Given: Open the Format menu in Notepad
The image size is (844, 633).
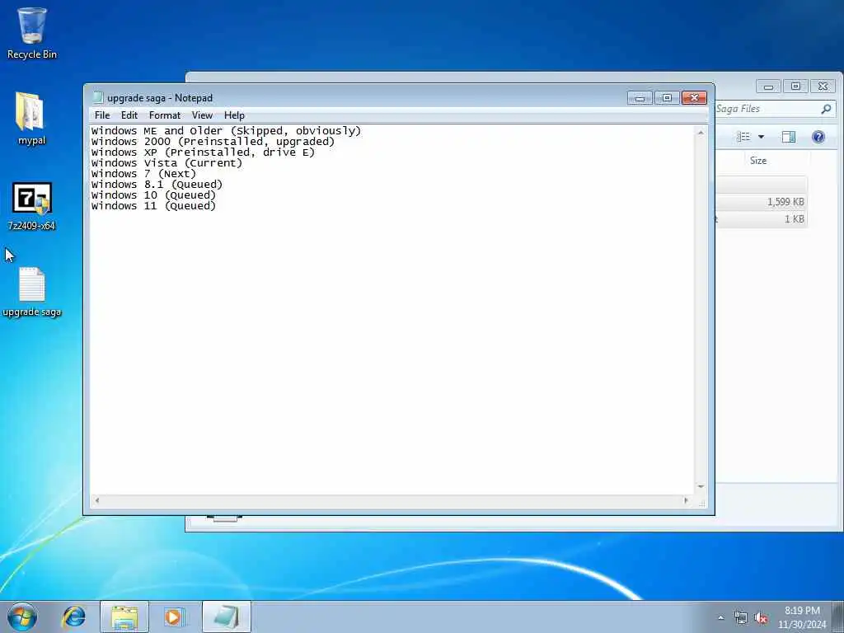Looking at the screenshot, I should (165, 115).
